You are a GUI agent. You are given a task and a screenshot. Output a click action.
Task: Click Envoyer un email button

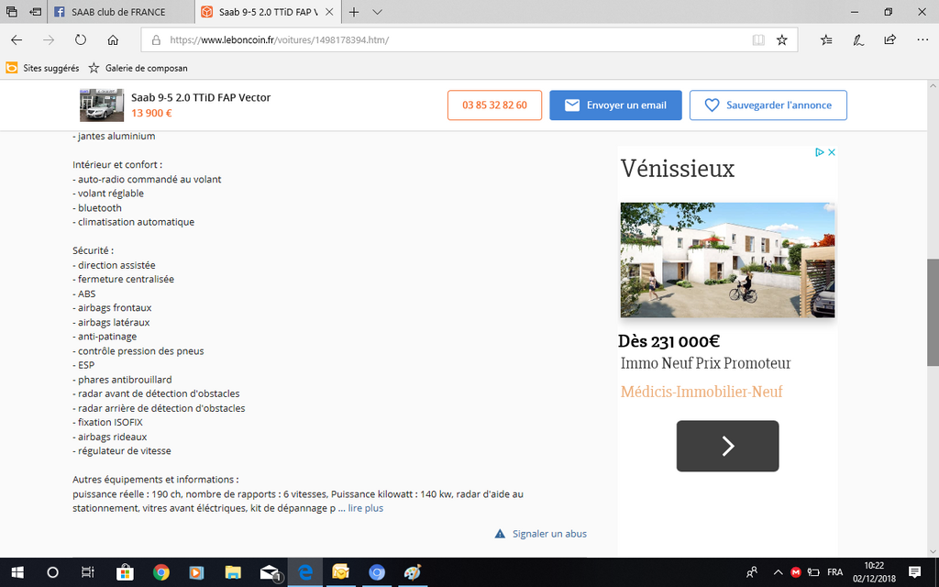[x=615, y=105]
